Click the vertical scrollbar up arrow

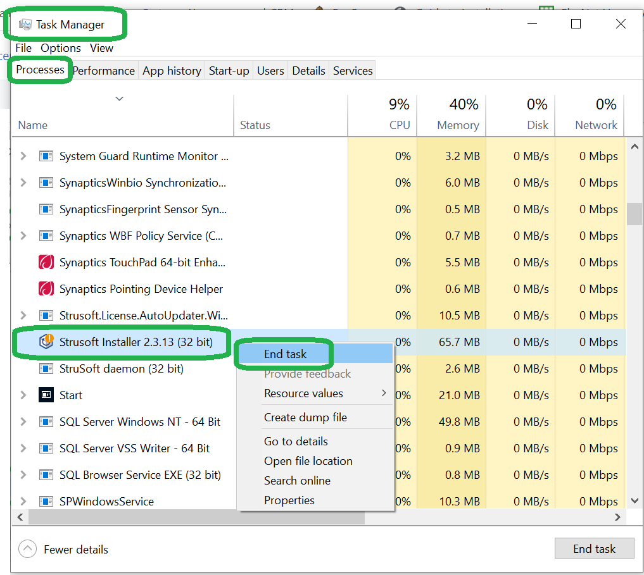(635, 147)
